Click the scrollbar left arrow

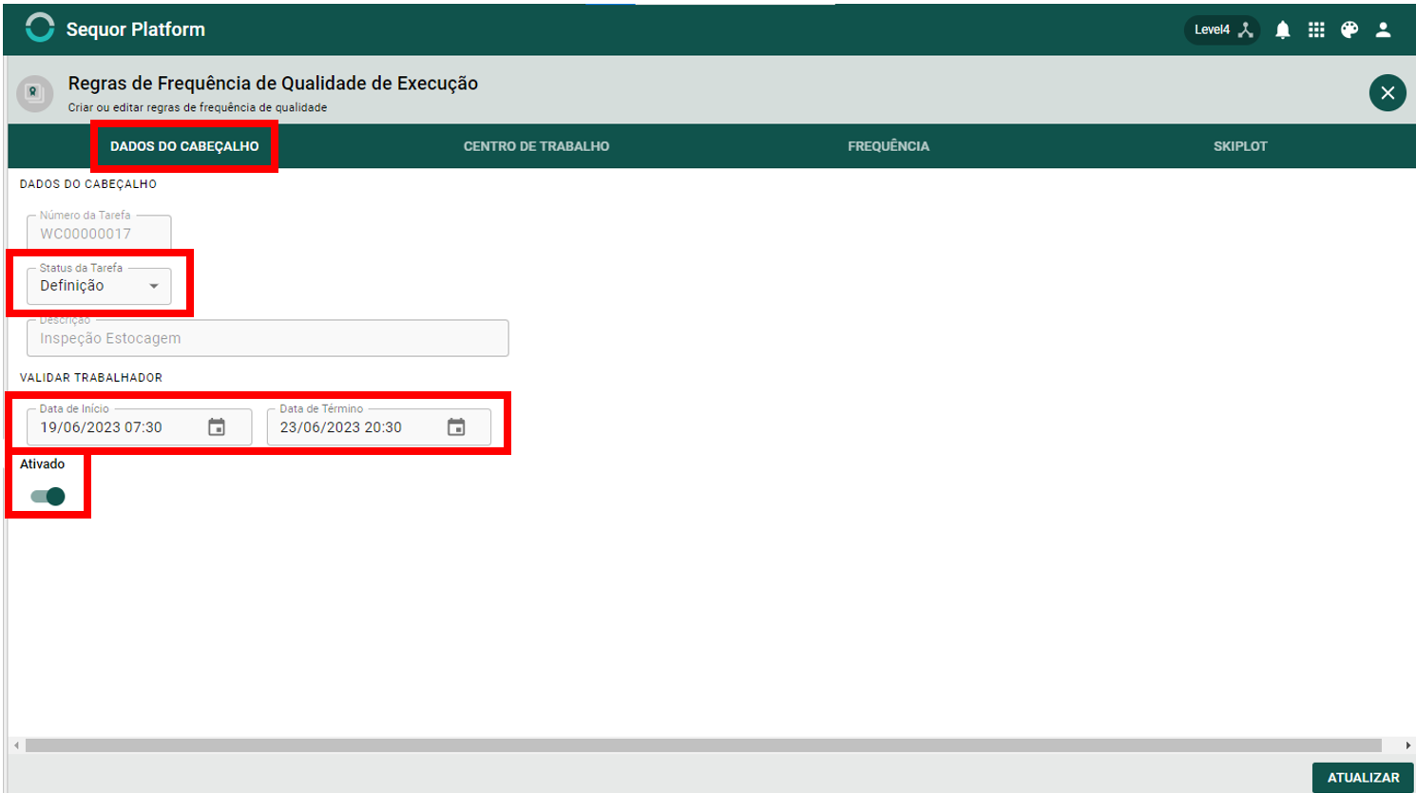[16, 746]
